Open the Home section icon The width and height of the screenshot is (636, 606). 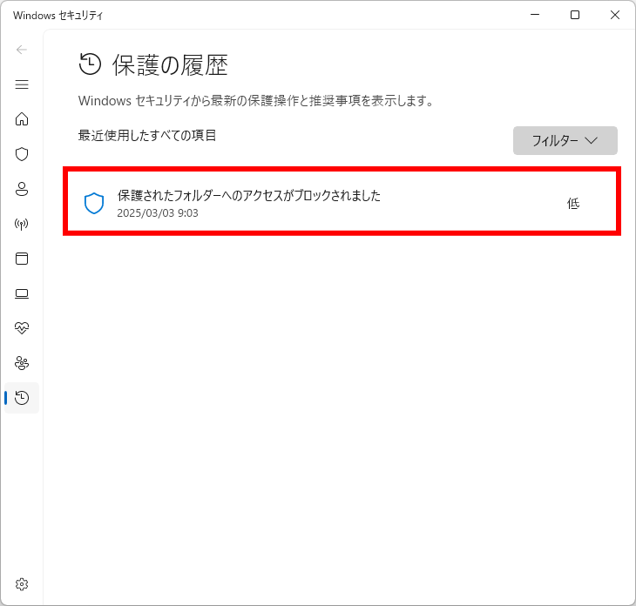click(x=22, y=119)
